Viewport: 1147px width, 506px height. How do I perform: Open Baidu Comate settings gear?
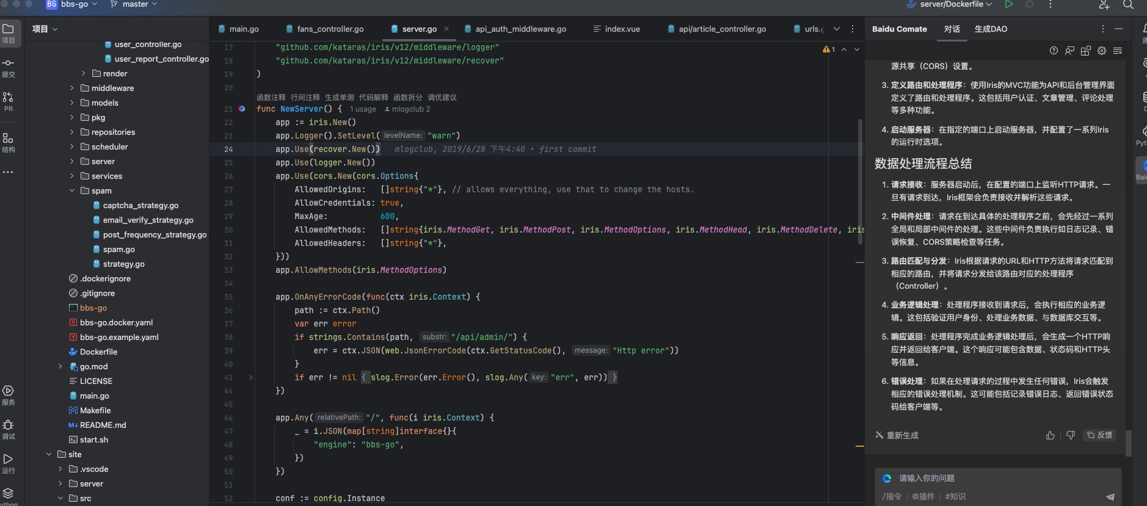[x=1102, y=51]
